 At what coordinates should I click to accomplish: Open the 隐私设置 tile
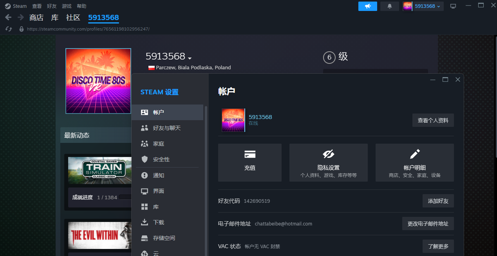pos(329,162)
